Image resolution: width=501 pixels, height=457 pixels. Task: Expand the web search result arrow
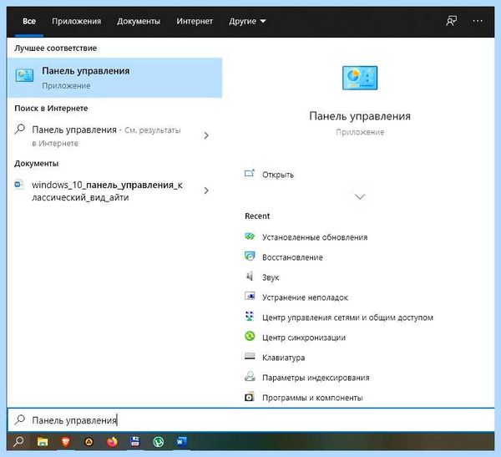206,135
